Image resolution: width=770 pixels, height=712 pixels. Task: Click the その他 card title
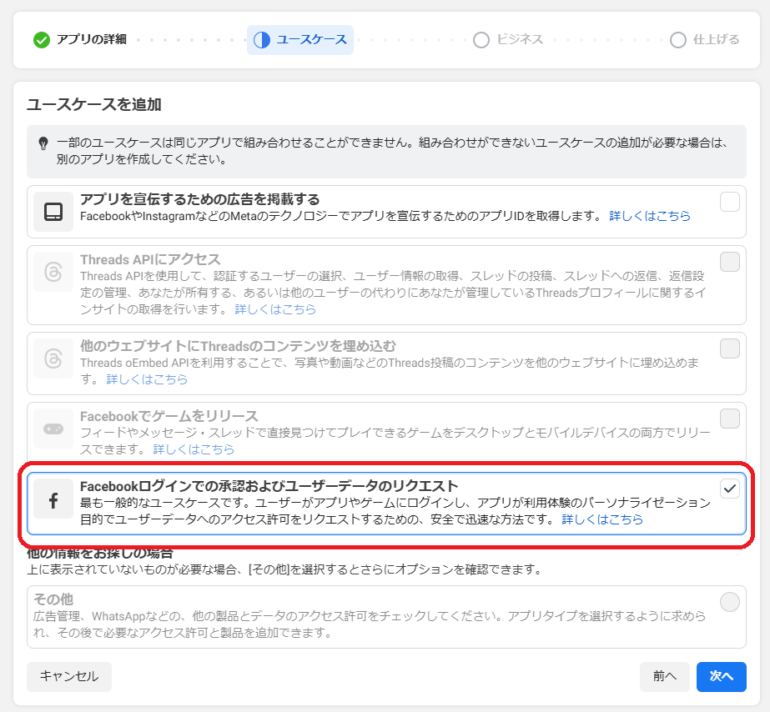point(53,599)
